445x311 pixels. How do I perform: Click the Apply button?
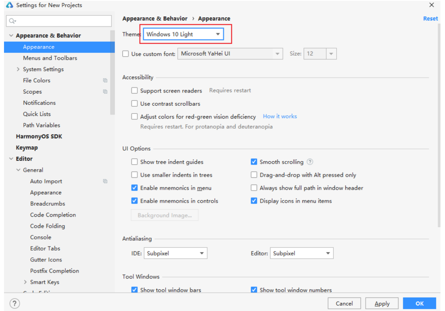[382, 303]
